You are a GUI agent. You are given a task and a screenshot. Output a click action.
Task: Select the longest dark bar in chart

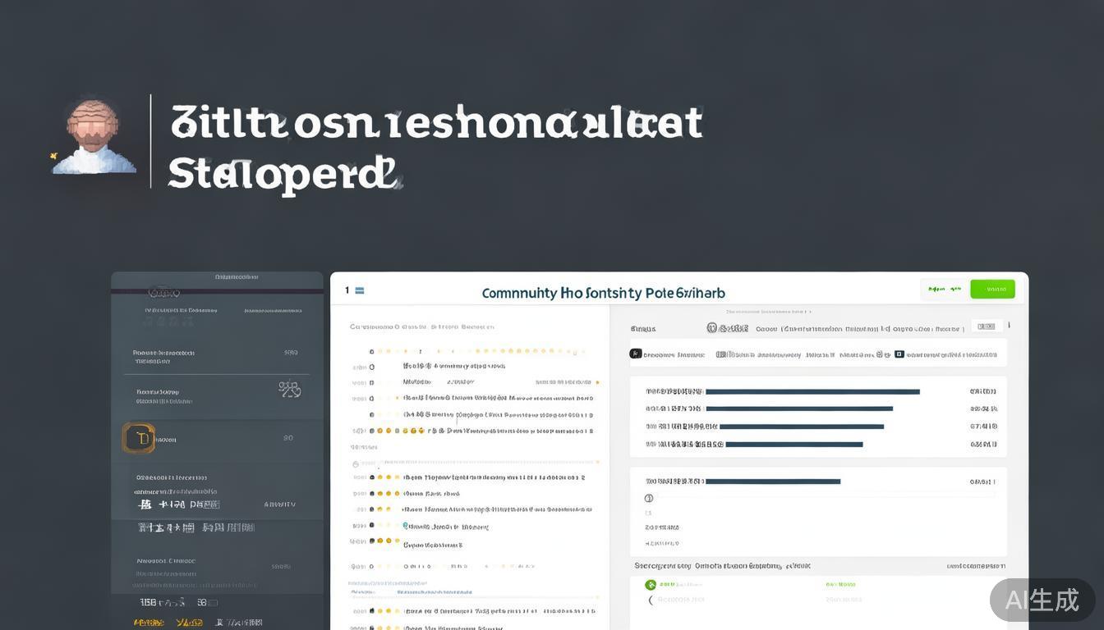812,392
